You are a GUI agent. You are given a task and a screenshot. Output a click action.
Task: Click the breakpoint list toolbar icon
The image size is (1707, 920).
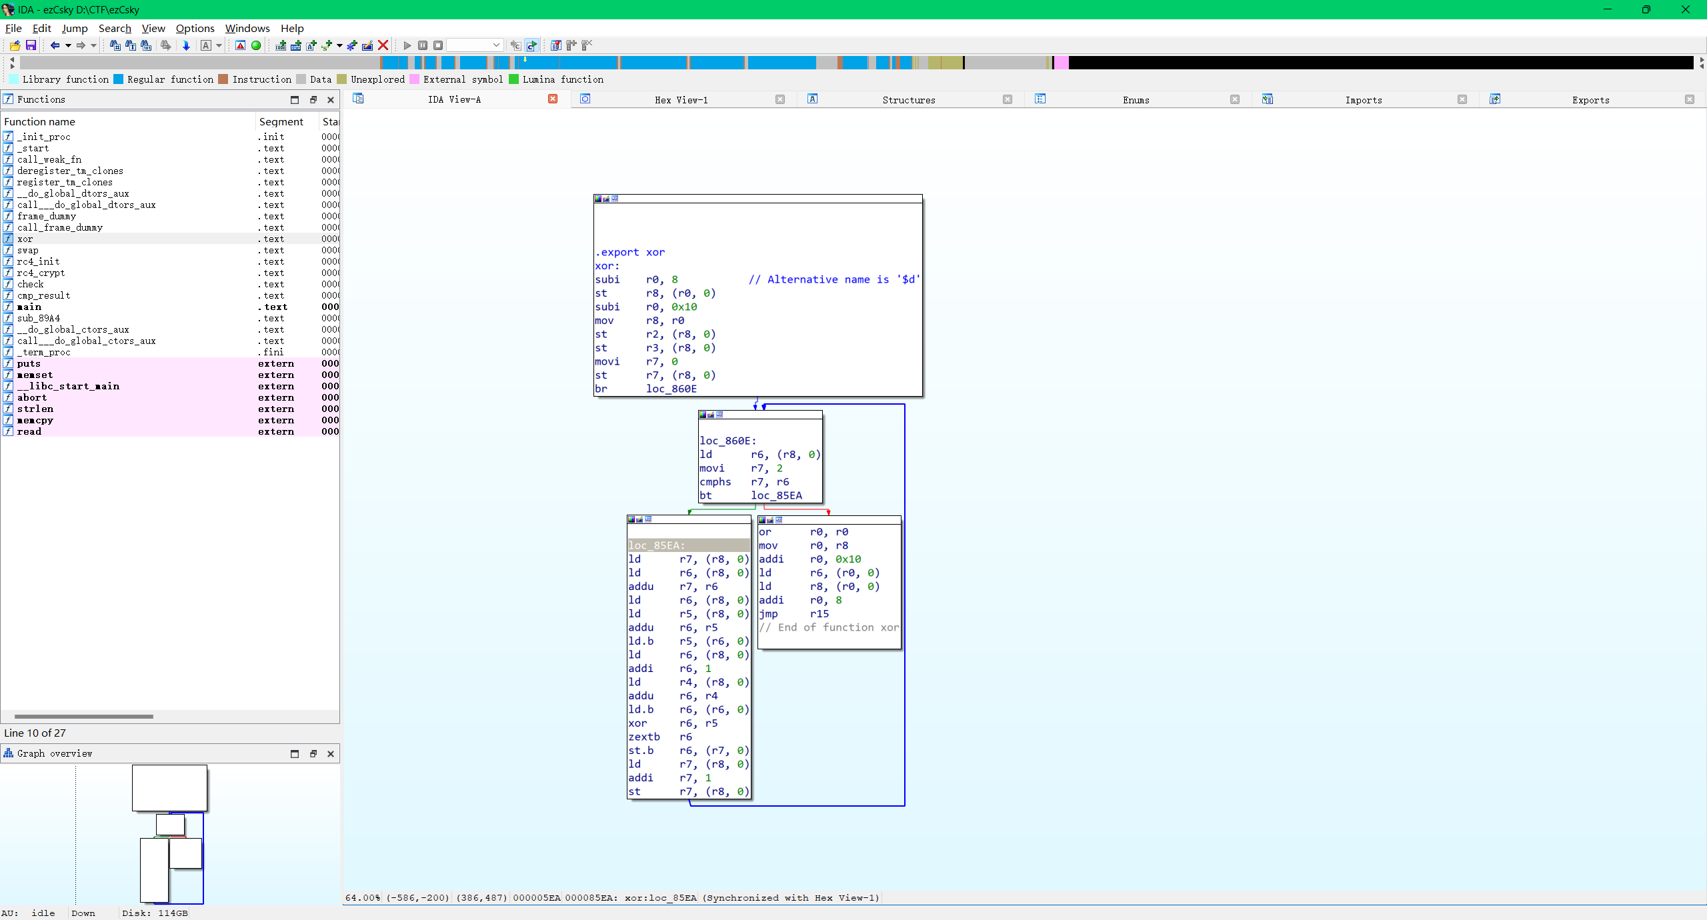pos(555,45)
